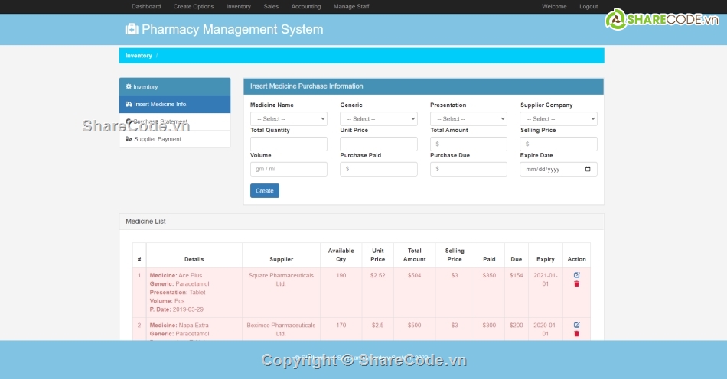Open the Supplier Company dropdown

[x=558, y=119]
